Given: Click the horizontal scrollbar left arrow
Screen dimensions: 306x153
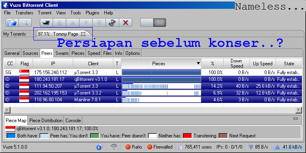Looking at the screenshot, I should click(7, 110).
